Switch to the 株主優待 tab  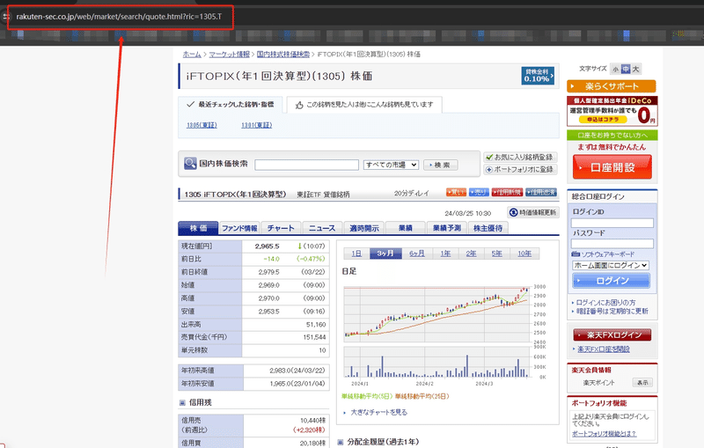(488, 228)
